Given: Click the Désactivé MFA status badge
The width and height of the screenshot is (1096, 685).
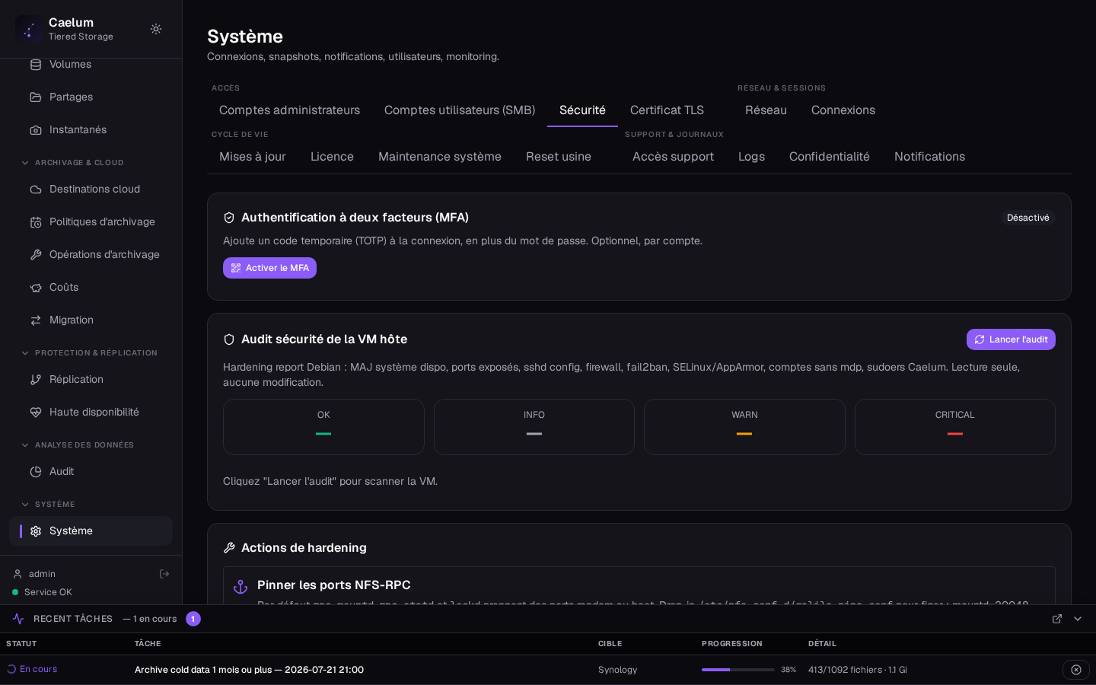Looking at the screenshot, I should (x=1027, y=218).
